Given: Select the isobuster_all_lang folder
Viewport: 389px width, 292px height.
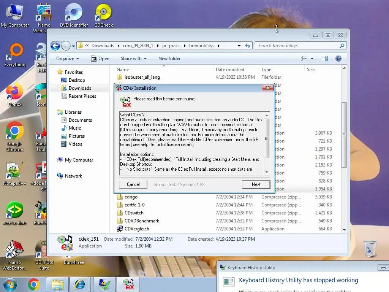Looking at the screenshot, I should pyautogui.click(x=142, y=77).
